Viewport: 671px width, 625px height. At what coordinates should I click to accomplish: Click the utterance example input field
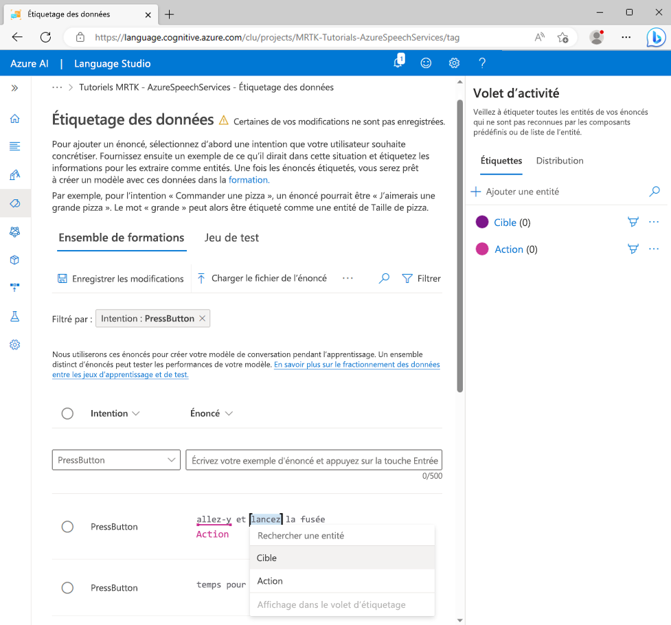click(314, 460)
